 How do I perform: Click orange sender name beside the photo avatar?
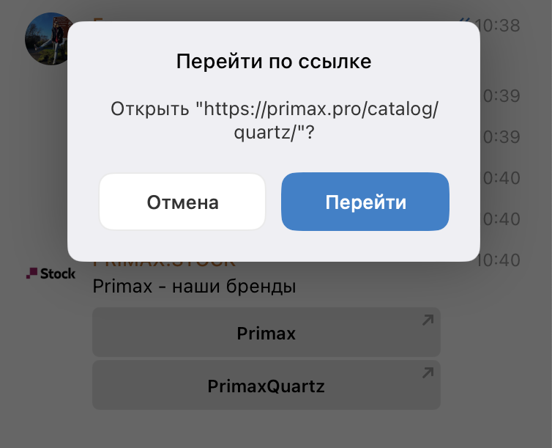[x=98, y=19]
